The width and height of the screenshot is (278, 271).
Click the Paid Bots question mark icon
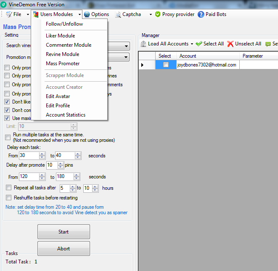201,14
